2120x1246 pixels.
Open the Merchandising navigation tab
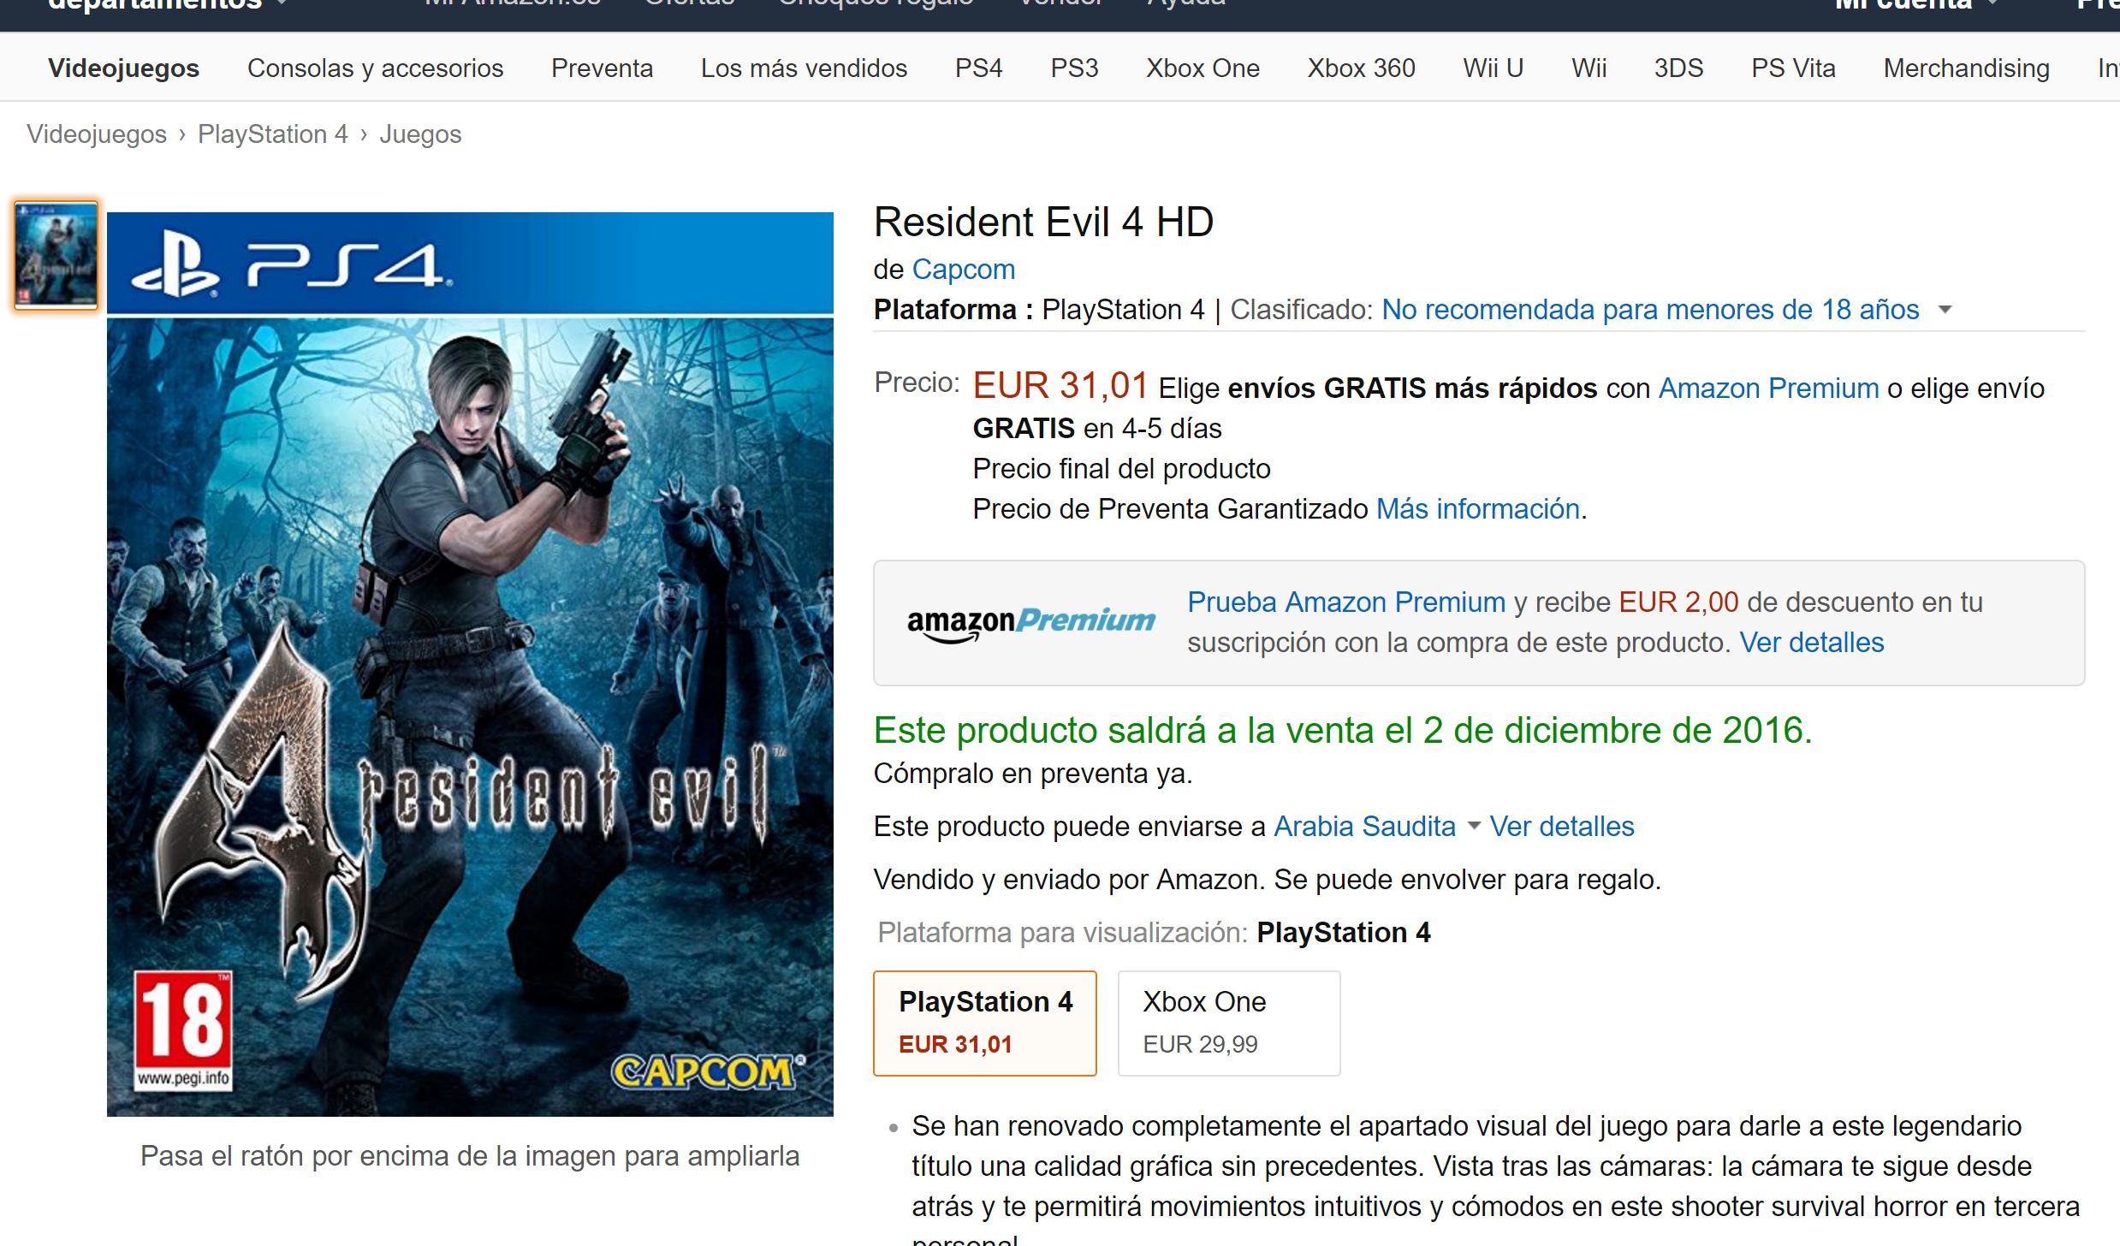click(1966, 68)
